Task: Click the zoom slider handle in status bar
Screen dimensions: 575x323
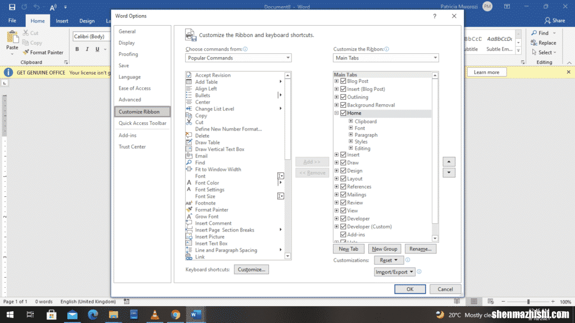Action: [x=528, y=302]
